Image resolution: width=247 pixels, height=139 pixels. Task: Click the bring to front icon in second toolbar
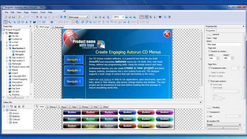[83, 22]
